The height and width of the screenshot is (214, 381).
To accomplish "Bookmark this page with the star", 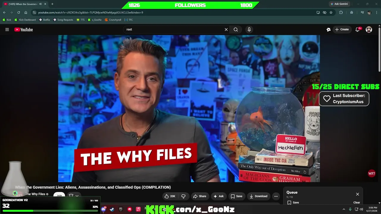I will 331,12.
